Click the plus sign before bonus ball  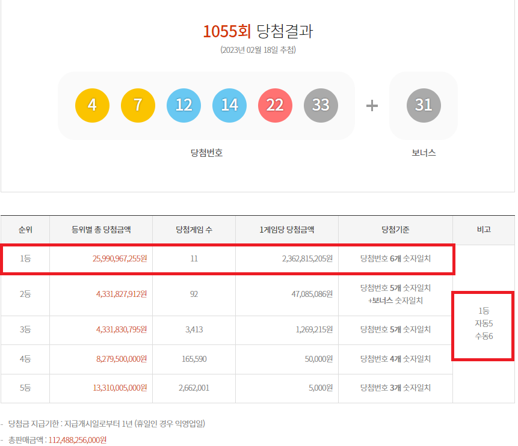point(372,106)
